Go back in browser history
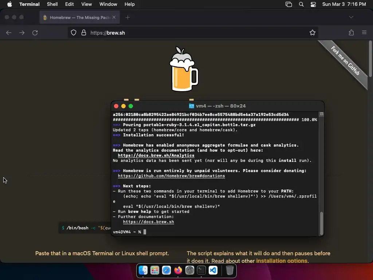Image resolution: width=373 pixels, height=280 pixels. tap(9, 32)
